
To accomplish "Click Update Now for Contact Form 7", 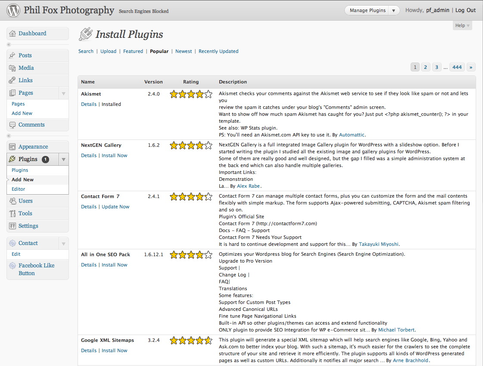I will click(115, 207).
